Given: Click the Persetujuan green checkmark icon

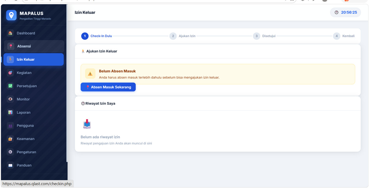Looking at the screenshot, I should [10, 86].
